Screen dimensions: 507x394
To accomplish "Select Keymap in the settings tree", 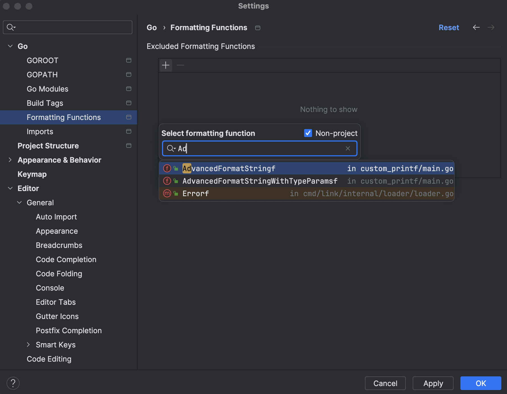I will pyautogui.click(x=32, y=174).
